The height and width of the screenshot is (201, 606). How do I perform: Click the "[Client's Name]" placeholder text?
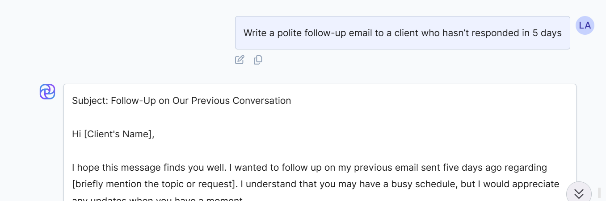[118, 134]
